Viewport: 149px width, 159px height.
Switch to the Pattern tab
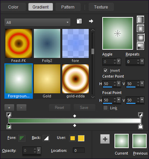pyautogui.click(x=68, y=7)
